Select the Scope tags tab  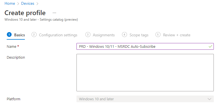pos(135,35)
